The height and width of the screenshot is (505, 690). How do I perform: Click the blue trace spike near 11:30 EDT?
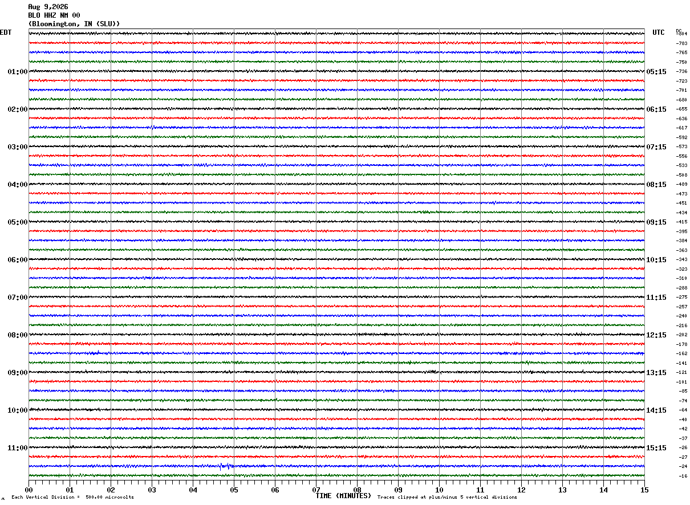click(x=226, y=466)
